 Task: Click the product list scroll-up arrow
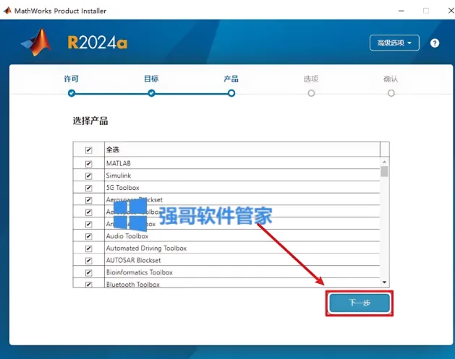(x=384, y=162)
